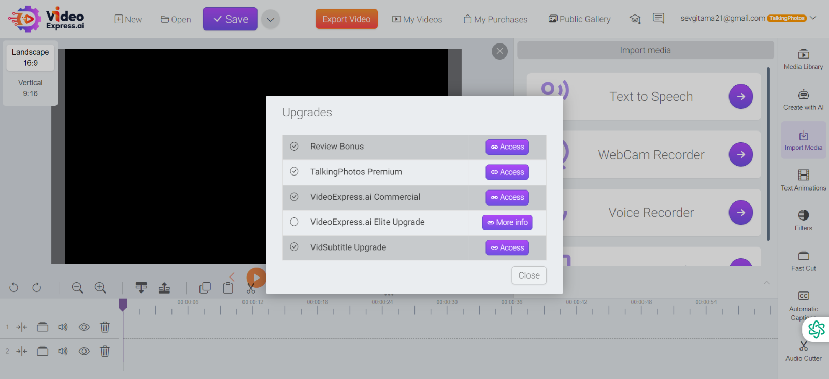The width and height of the screenshot is (829, 379).
Task: Open Text Animations from the sidebar
Action: tap(803, 180)
